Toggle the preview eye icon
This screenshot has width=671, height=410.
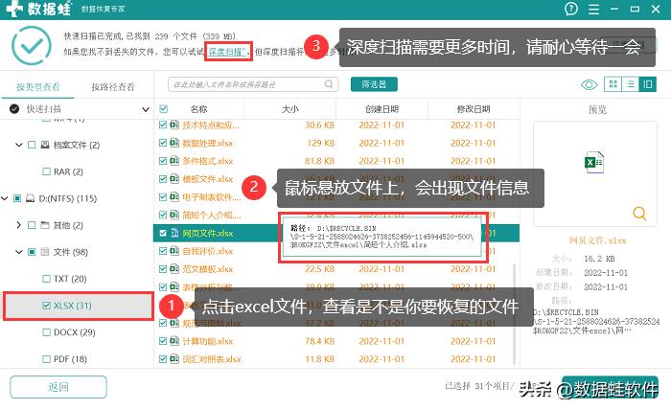coord(589,84)
